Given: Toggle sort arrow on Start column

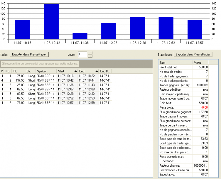Looking at the screenshot, I should (x=76, y=71).
